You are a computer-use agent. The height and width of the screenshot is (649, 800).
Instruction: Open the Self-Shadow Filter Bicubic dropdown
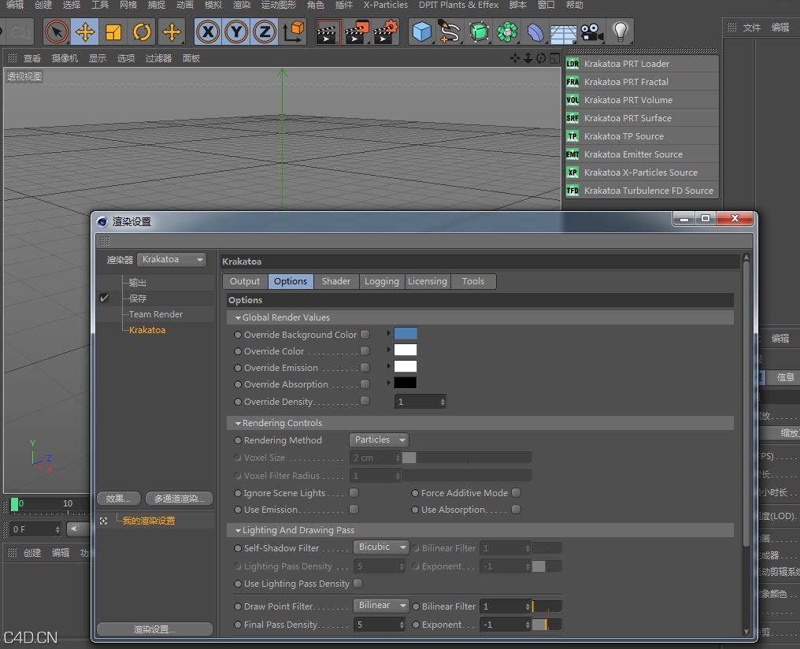[x=381, y=547]
